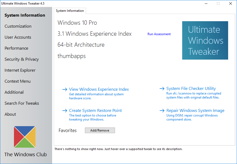This screenshot has width=237, height=164.
Task: Click the Add/Remove favorites button
Action: pos(100,130)
